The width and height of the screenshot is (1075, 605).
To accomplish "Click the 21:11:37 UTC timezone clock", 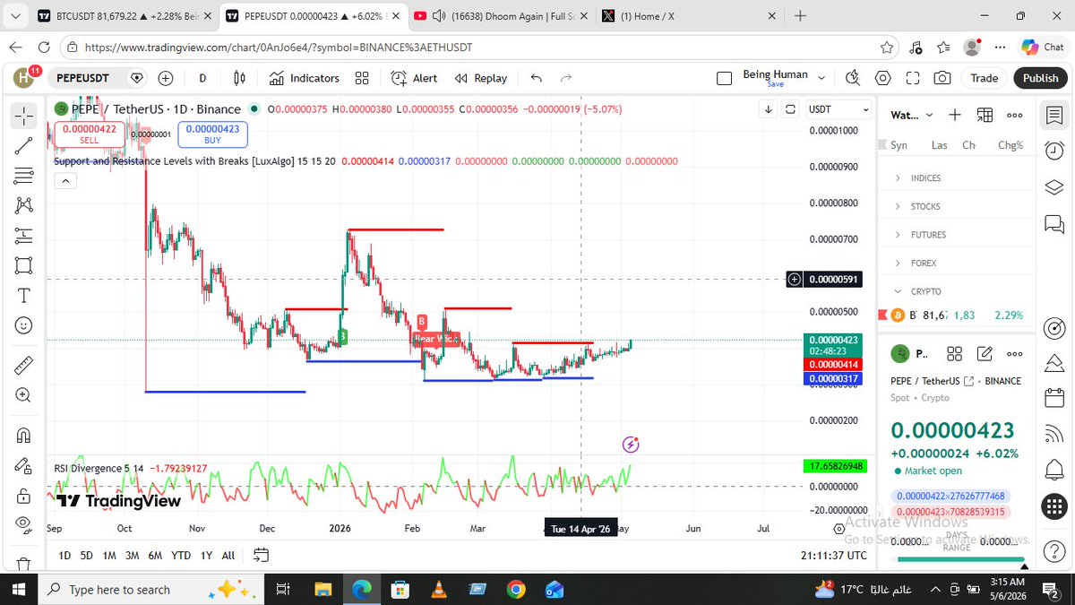I will tap(834, 556).
